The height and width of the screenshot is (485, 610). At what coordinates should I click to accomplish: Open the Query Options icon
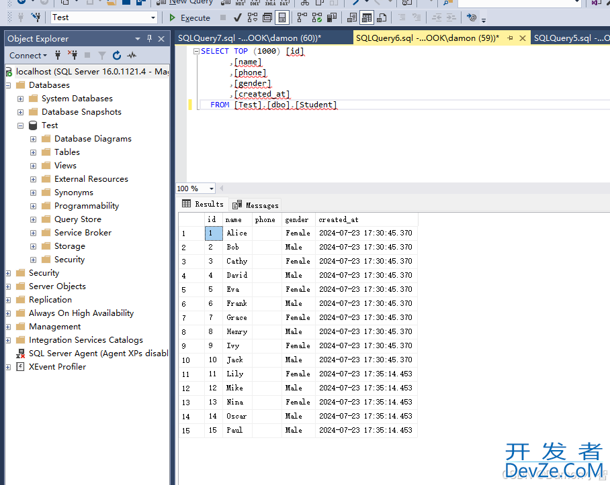[x=267, y=18]
